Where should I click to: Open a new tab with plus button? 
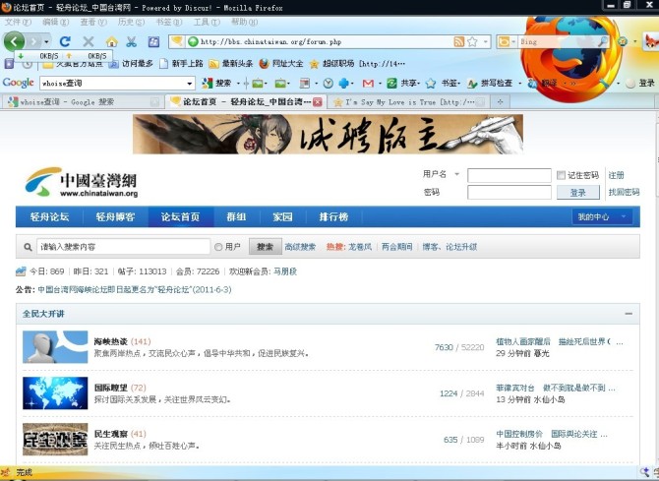(x=500, y=101)
